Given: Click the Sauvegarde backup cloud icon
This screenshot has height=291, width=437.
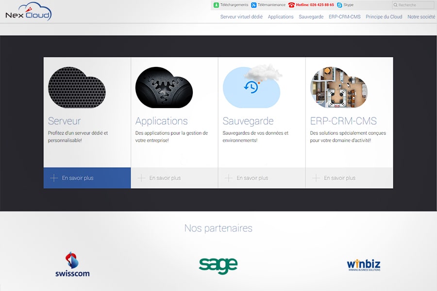Looking at the screenshot, I should [252, 87].
